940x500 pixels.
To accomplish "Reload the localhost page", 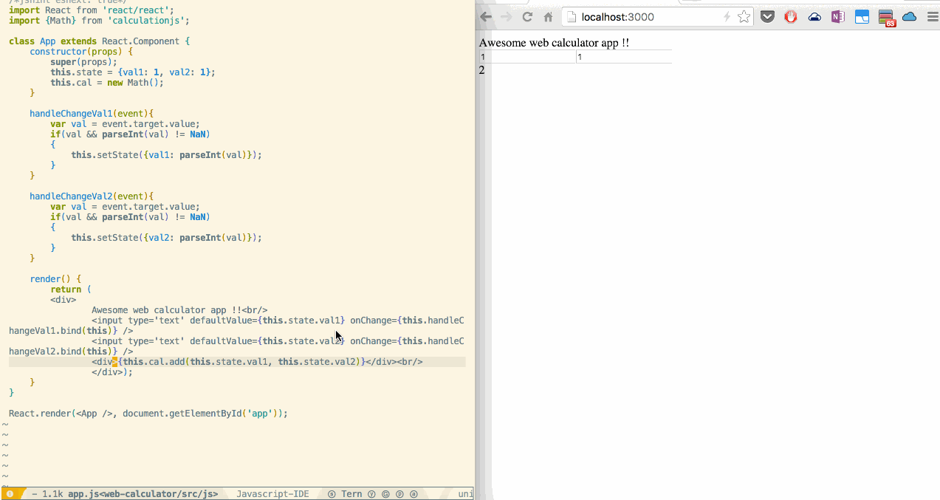I will pyautogui.click(x=527, y=17).
